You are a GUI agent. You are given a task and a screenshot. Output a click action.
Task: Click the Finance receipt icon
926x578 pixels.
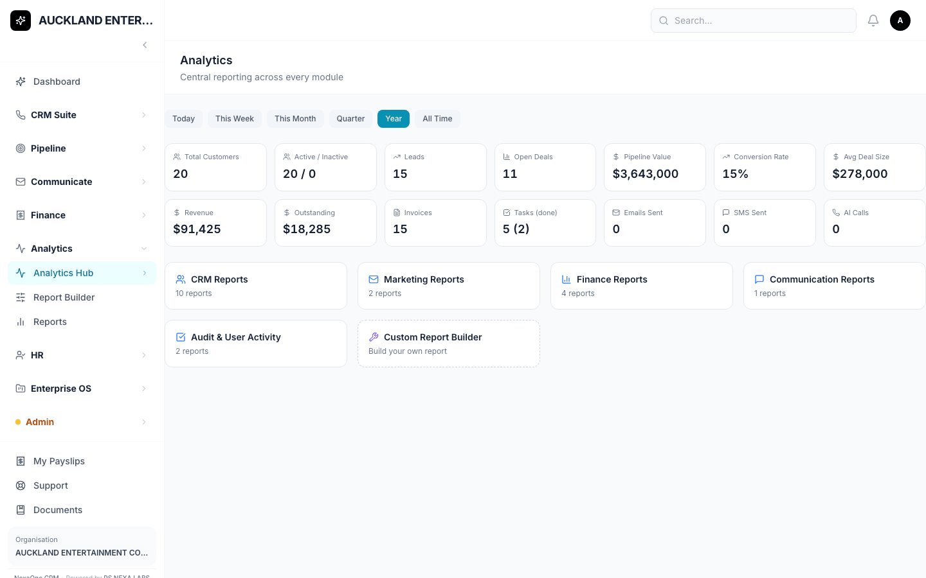tap(21, 215)
